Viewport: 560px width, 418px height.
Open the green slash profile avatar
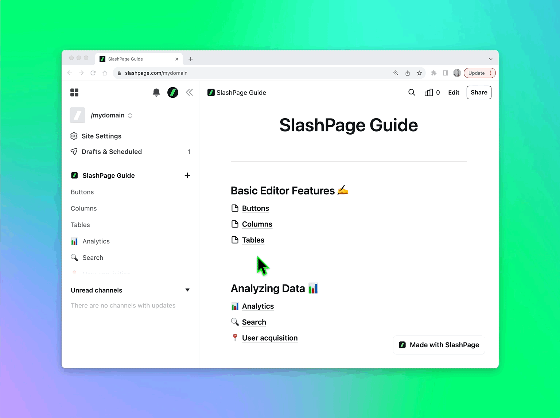click(173, 93)
